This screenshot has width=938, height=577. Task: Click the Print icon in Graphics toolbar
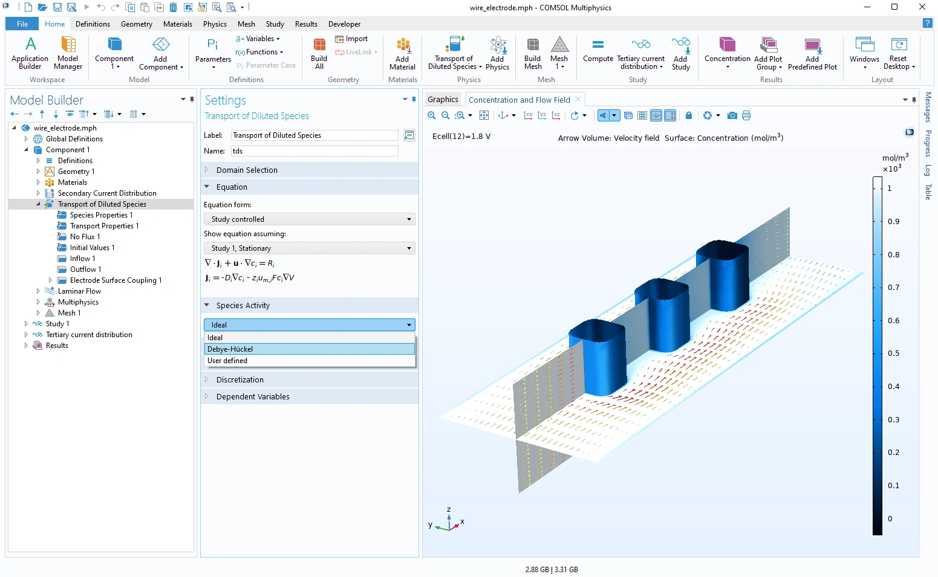click(x=746, y=115)
